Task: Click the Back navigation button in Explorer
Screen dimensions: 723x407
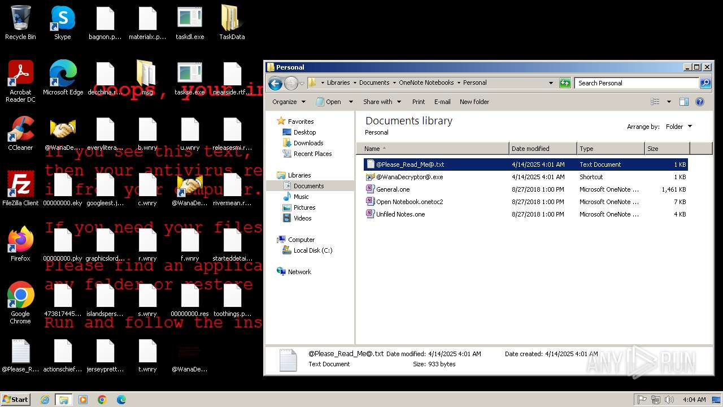Action: click(275, 83)
